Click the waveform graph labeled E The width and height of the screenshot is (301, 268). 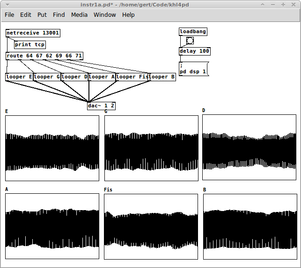52,148
